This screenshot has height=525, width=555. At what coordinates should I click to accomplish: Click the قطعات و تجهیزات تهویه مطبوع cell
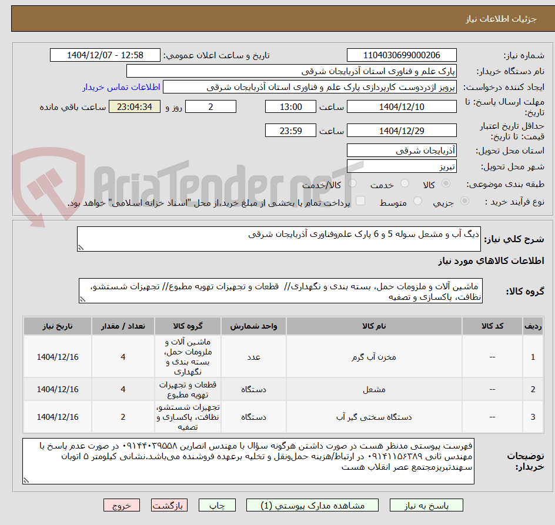[x=188, y=389]
